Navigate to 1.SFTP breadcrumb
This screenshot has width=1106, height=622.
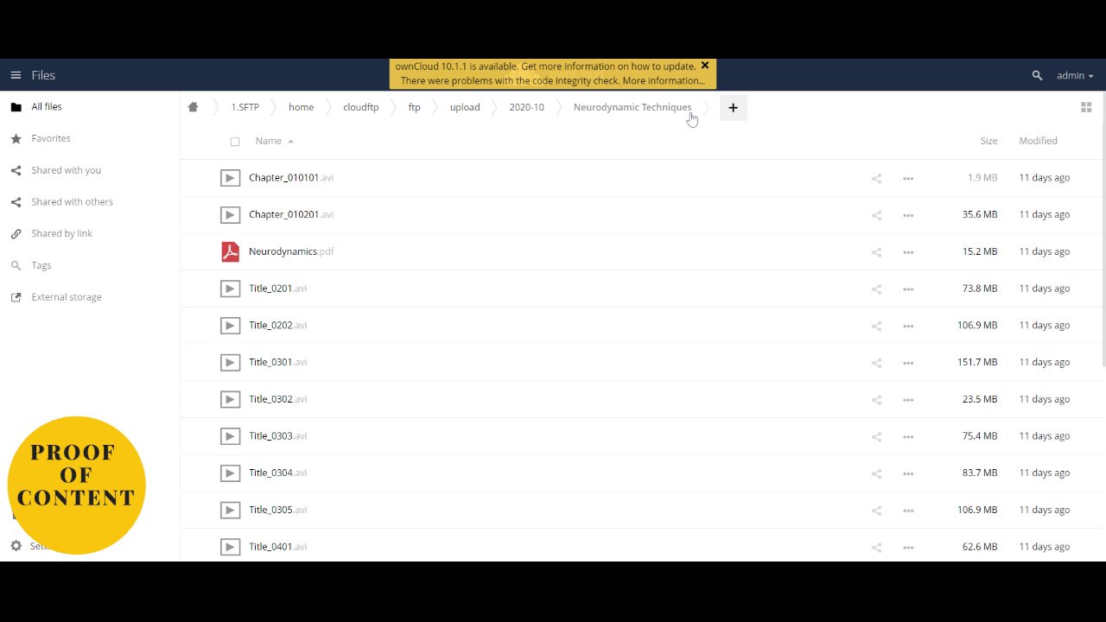(245, 107)
